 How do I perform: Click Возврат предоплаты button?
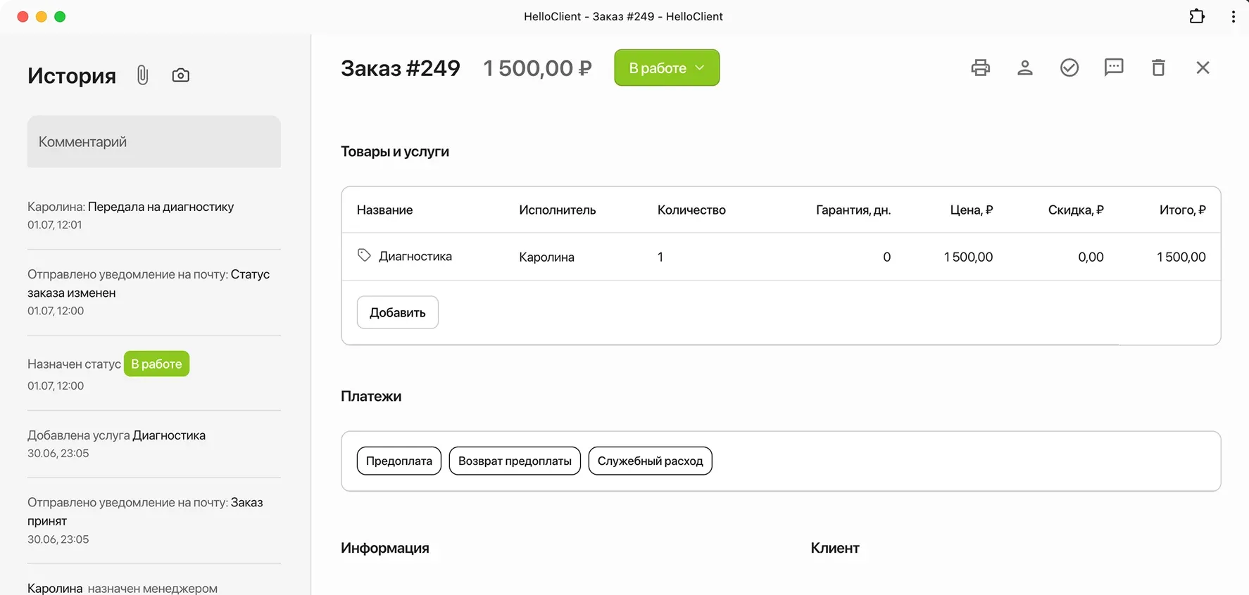(x=515, y=461)
